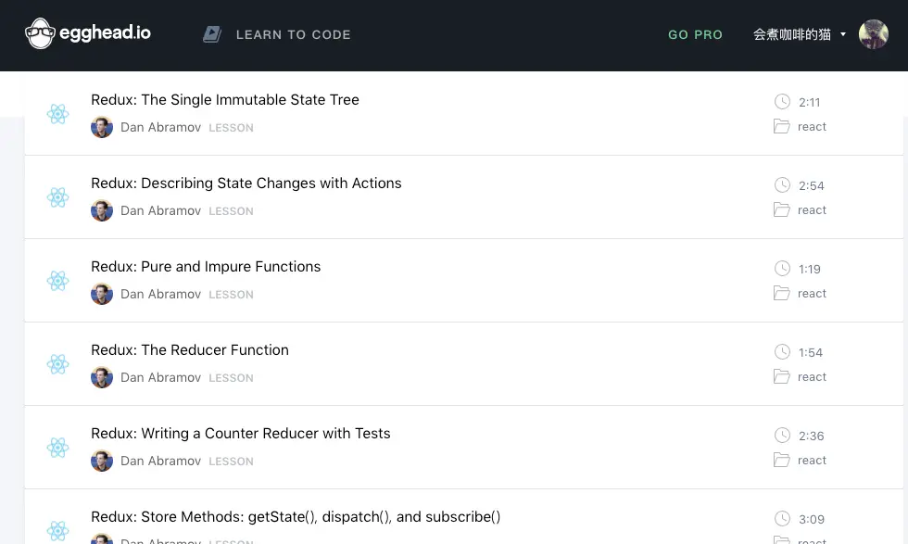Click the LESSON label on the Pure and Impure Functions row

point(231,294)
